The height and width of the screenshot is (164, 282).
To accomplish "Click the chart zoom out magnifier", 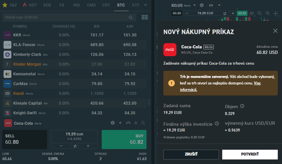I will pyautogui.click(x=260, y=13).
